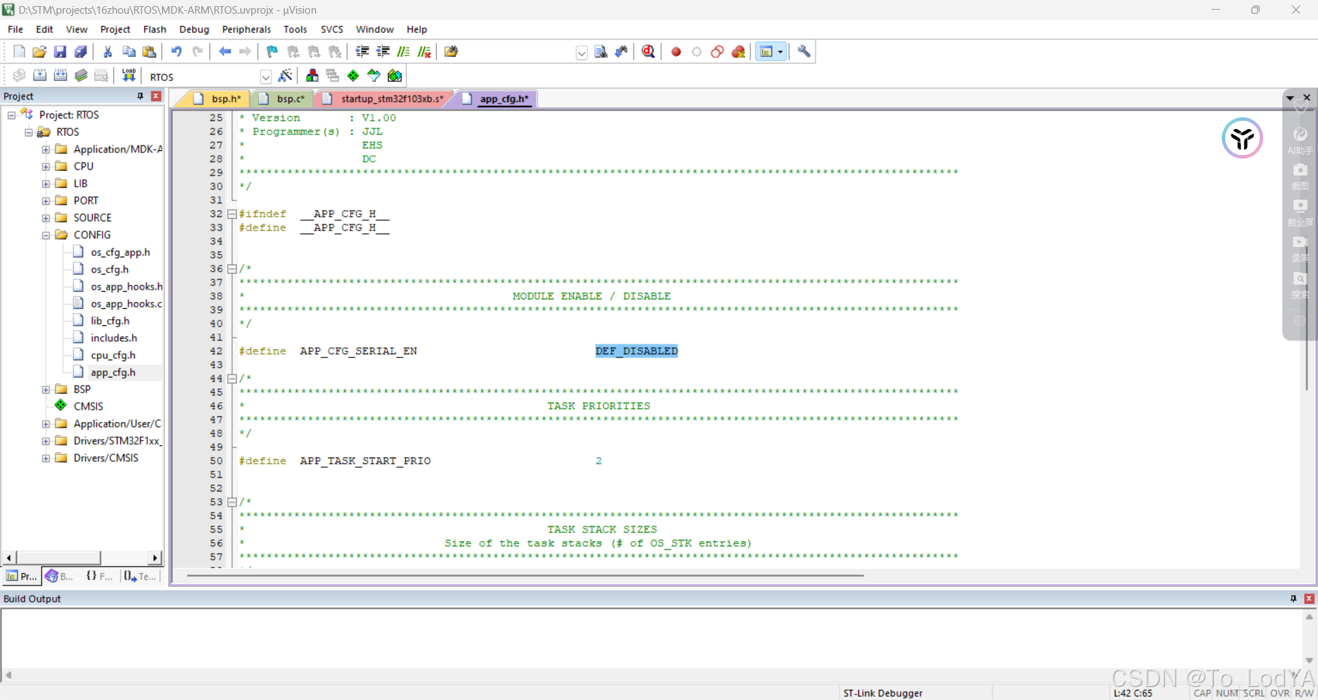This screenshot has width=1318, height=700.
Task: Kill all breakpoints icon
Action: click(739, 51)
